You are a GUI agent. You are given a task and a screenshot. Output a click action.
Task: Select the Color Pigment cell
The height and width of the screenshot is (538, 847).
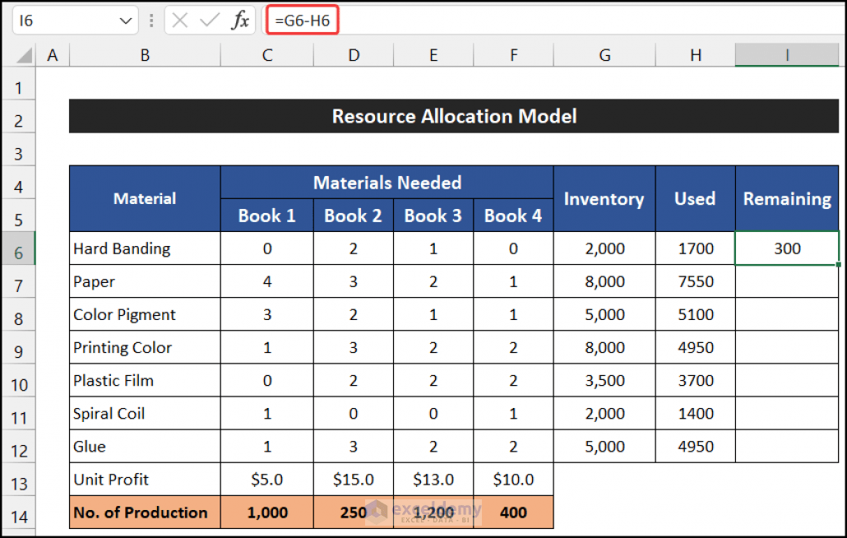(x=145, y=314)
